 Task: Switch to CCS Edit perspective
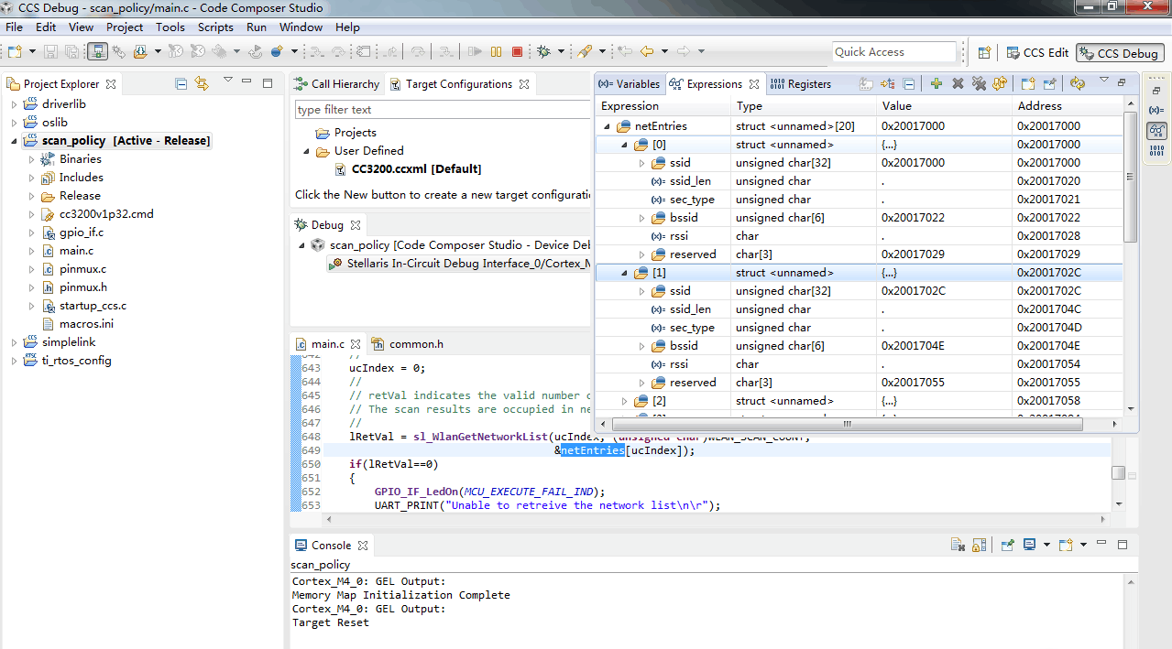[x=1036, y=53]
